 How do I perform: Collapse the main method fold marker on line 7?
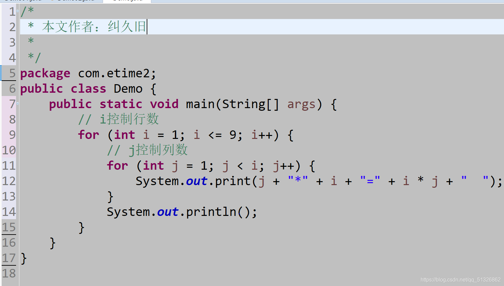point(17,103)
